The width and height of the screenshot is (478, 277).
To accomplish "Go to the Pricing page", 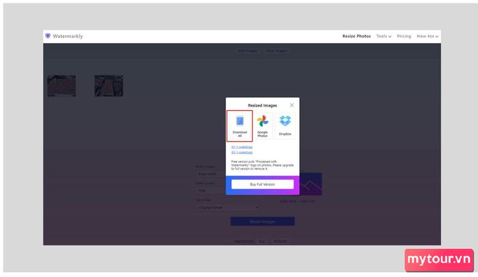I will 404,36.
